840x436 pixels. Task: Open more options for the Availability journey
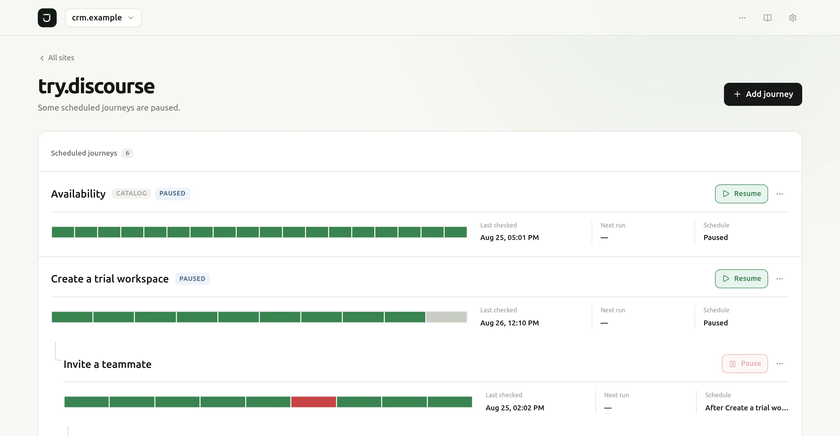(779, 194)
